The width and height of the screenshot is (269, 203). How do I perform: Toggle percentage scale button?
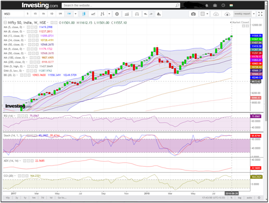232,198
